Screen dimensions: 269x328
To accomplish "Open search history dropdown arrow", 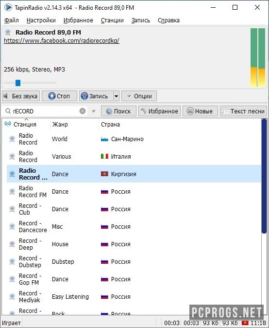I will (x=94, y=111).
